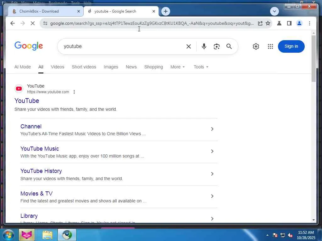This screenshot has width=322, height=241.
Task: Click the scrollbar down arrow
Action: [314, 220]
